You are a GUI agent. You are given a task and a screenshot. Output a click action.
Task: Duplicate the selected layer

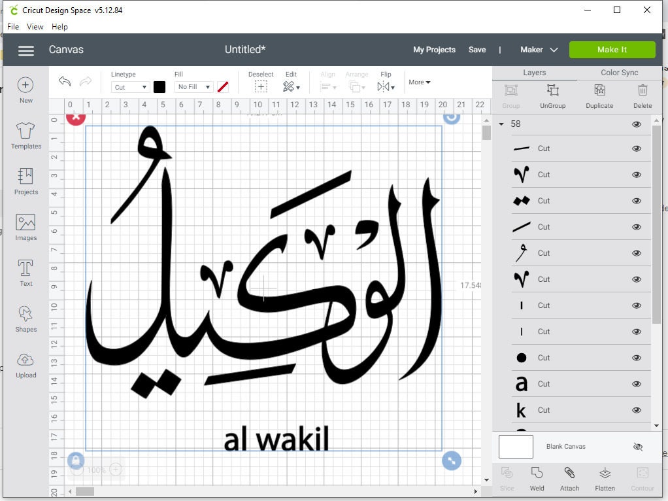click(599, 95)
